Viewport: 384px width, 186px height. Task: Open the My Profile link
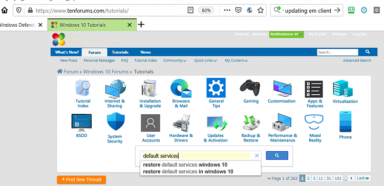[x=317, y=34]
